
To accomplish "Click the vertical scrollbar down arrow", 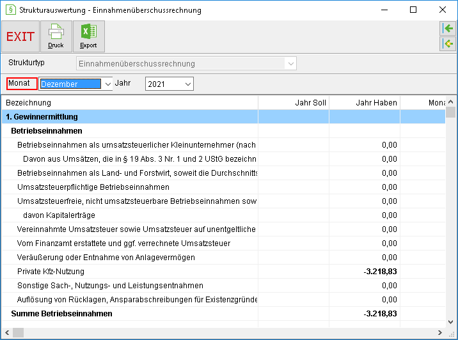I will [451, 322].
